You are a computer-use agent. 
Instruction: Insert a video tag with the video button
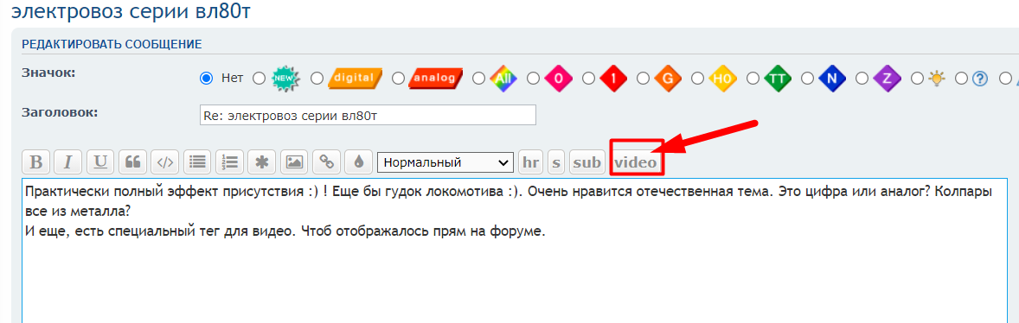636,162
